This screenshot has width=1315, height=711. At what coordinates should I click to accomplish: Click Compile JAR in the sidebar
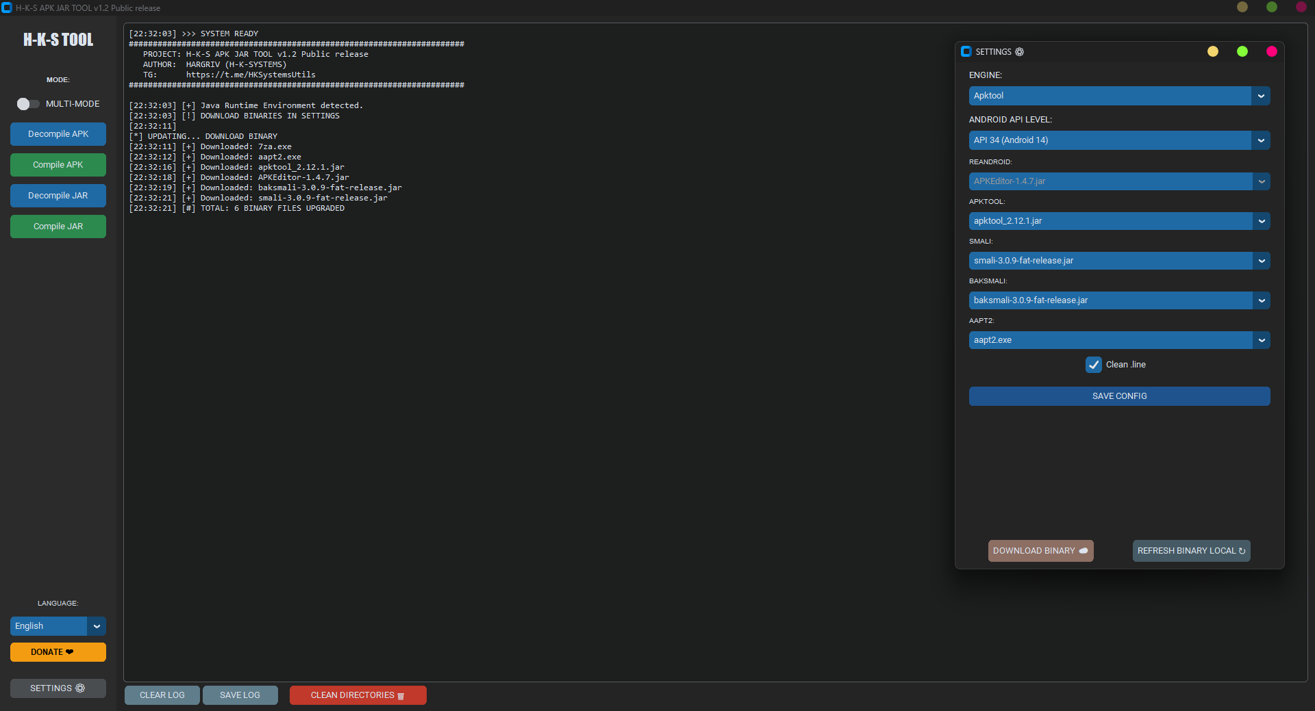point(58,226)
